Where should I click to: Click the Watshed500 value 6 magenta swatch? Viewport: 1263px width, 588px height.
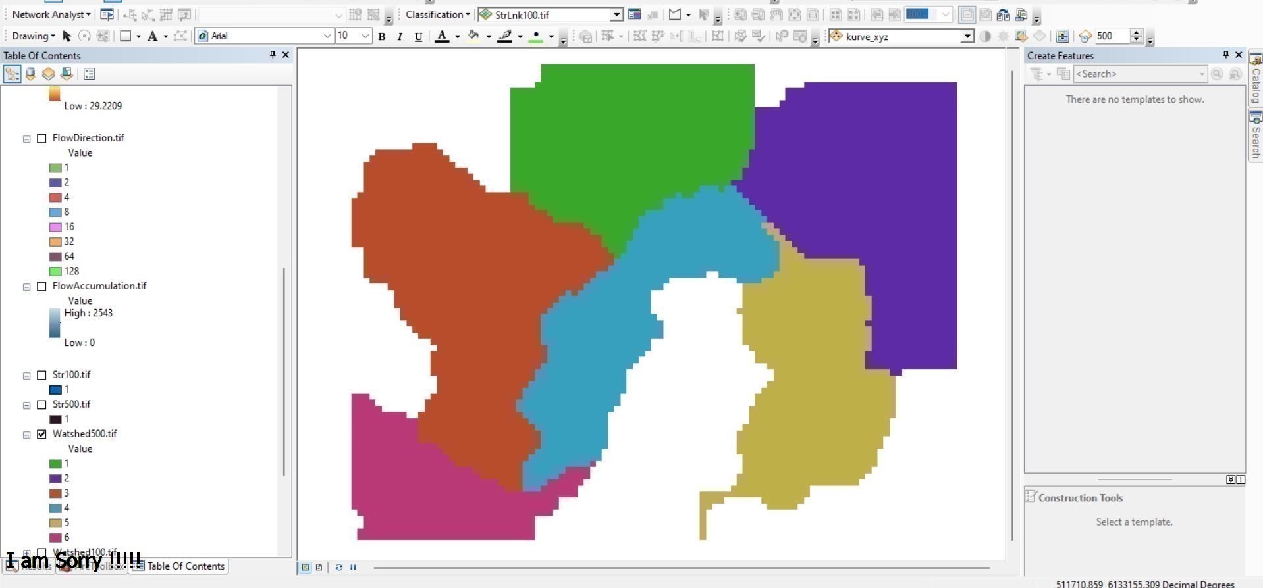55,538
